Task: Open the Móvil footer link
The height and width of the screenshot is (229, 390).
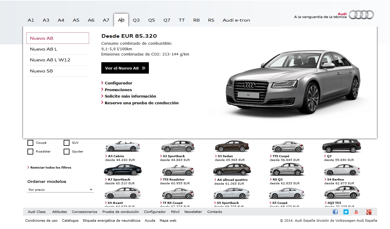Action: pyautogui.click(x=175, y=212)
